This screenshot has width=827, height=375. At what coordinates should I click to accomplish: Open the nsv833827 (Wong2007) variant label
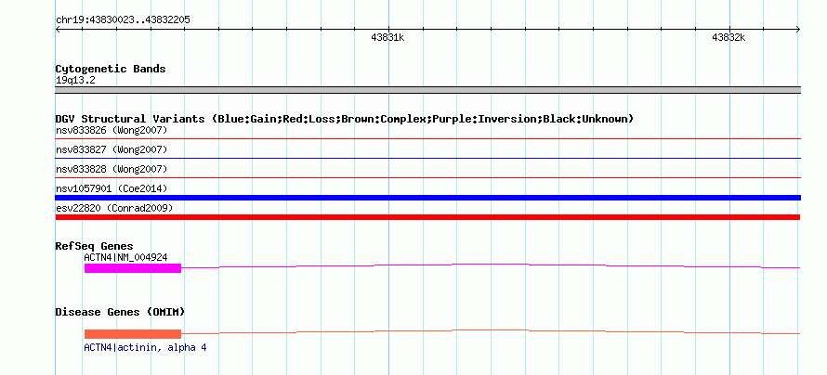[112, 150]
